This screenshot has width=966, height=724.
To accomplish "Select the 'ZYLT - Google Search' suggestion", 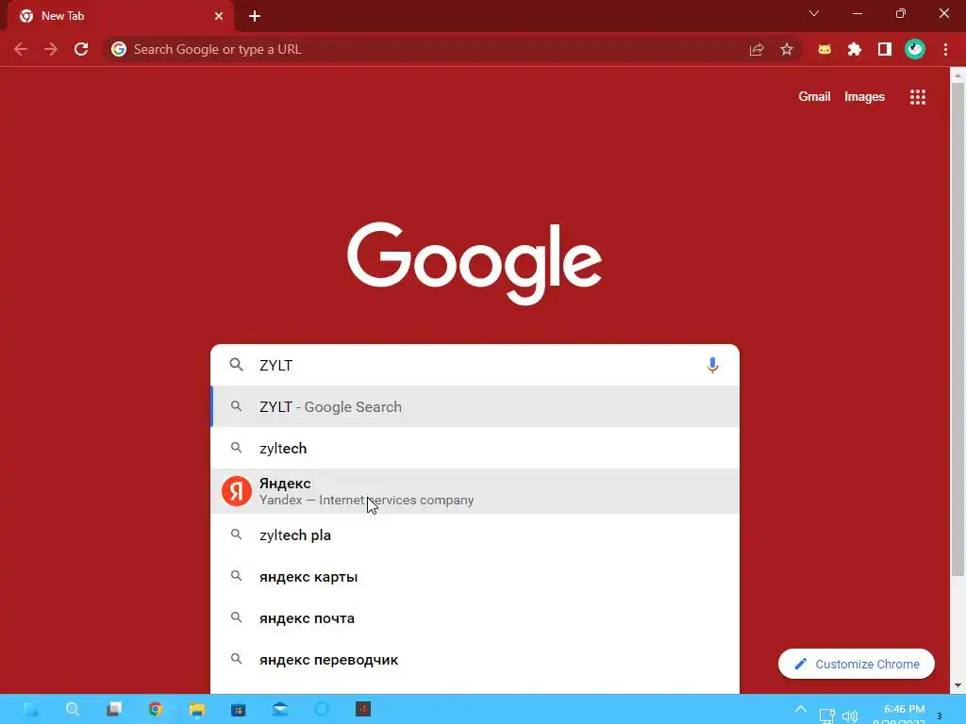I will point(475,406).
